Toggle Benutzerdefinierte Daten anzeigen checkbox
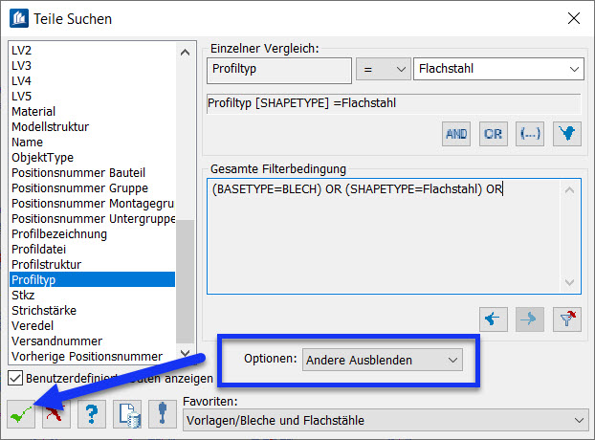 click(x=15, y=378)
